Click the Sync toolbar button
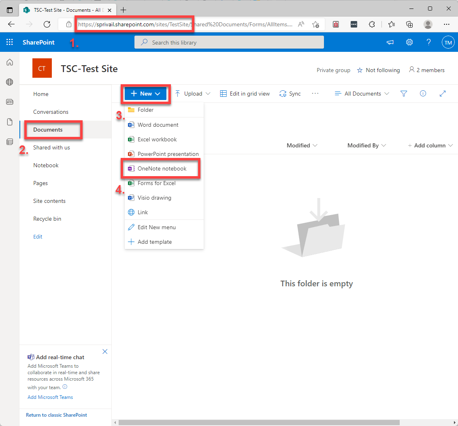This screenshot has height=426, width=458. tap(290, 94)
